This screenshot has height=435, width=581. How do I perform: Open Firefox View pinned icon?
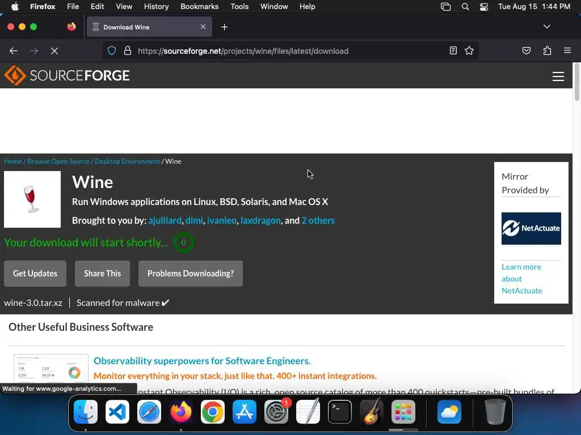click(71, 27)
